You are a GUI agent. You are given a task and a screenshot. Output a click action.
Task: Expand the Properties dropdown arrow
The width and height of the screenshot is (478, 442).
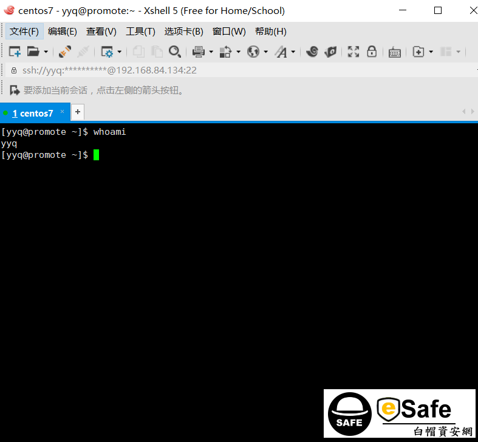(x=120, y=52)
